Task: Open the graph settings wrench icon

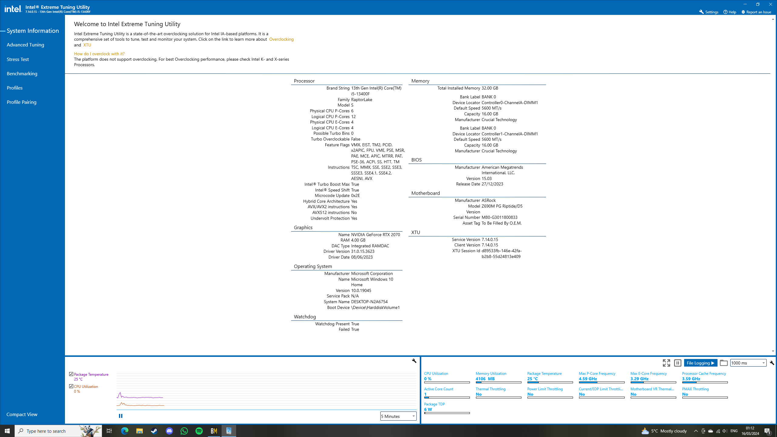Action: click(x=414, y=361)
